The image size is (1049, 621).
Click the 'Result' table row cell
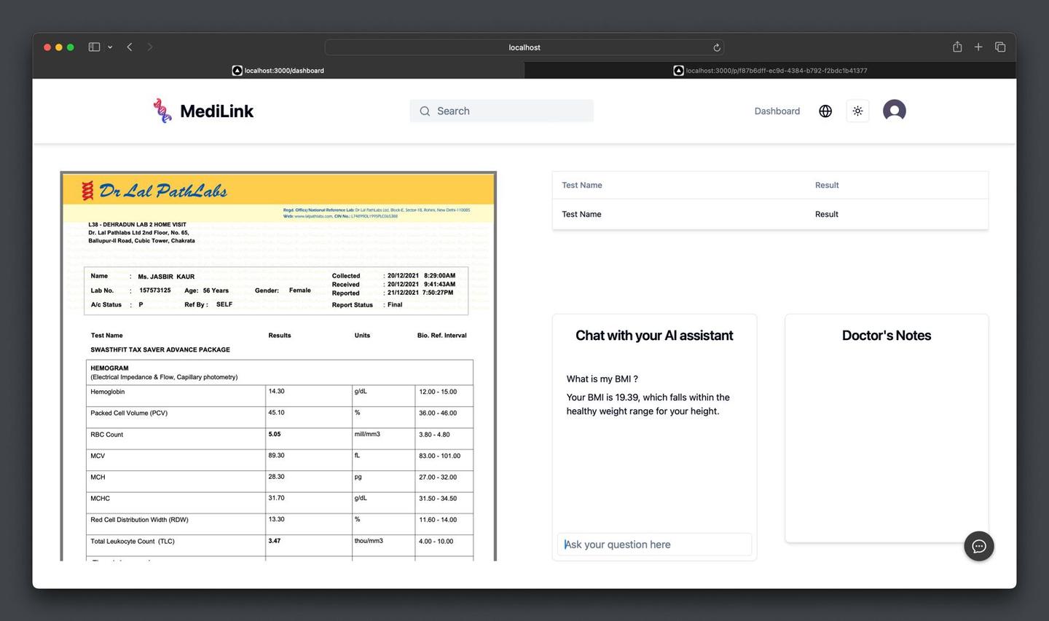point(827,214)
